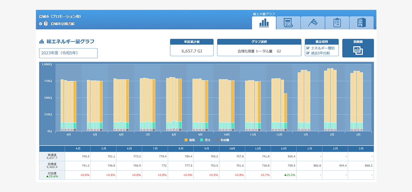Click the 4月 column header in table
This screenshot has height=192, width=412.
pyautogui.click(x=77, y=149)
